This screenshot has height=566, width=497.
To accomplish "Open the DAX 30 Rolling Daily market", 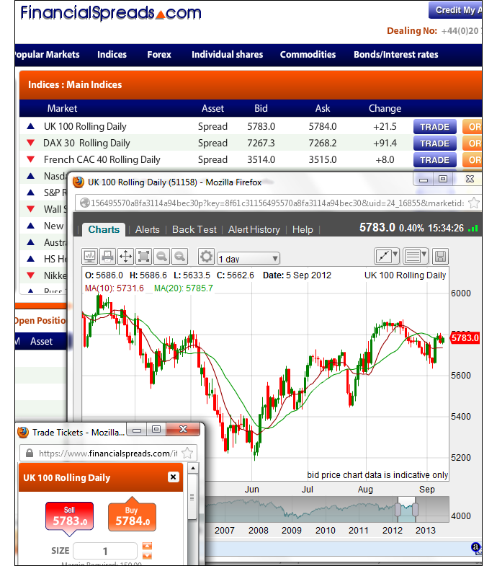I will 86,143.
